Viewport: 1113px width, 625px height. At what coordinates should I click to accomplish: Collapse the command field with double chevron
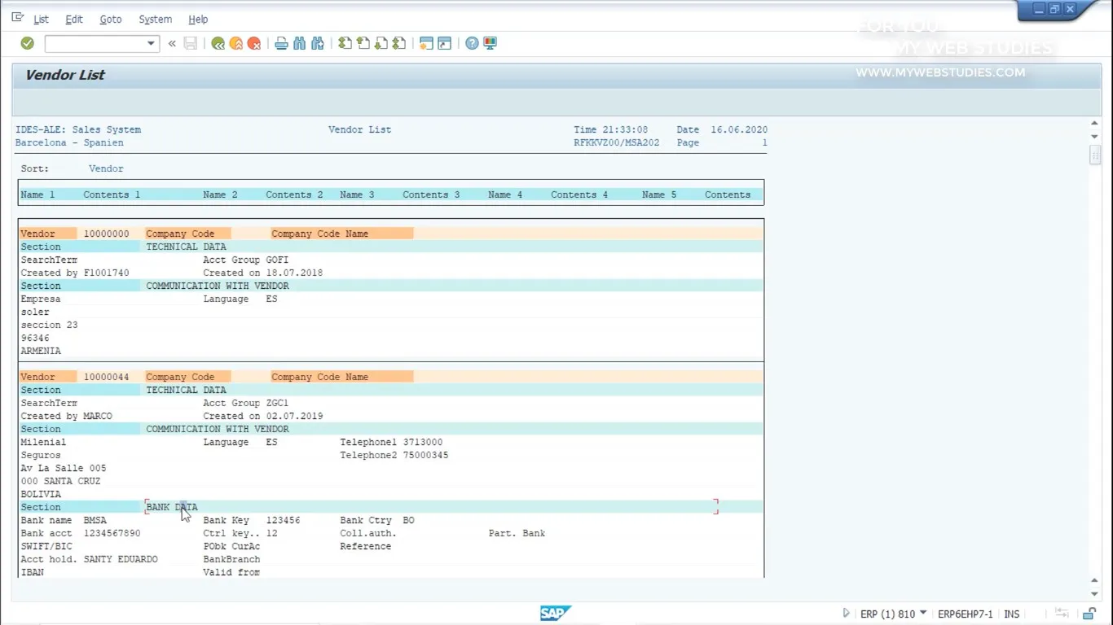pyautogui.click(x=172, y=44)
